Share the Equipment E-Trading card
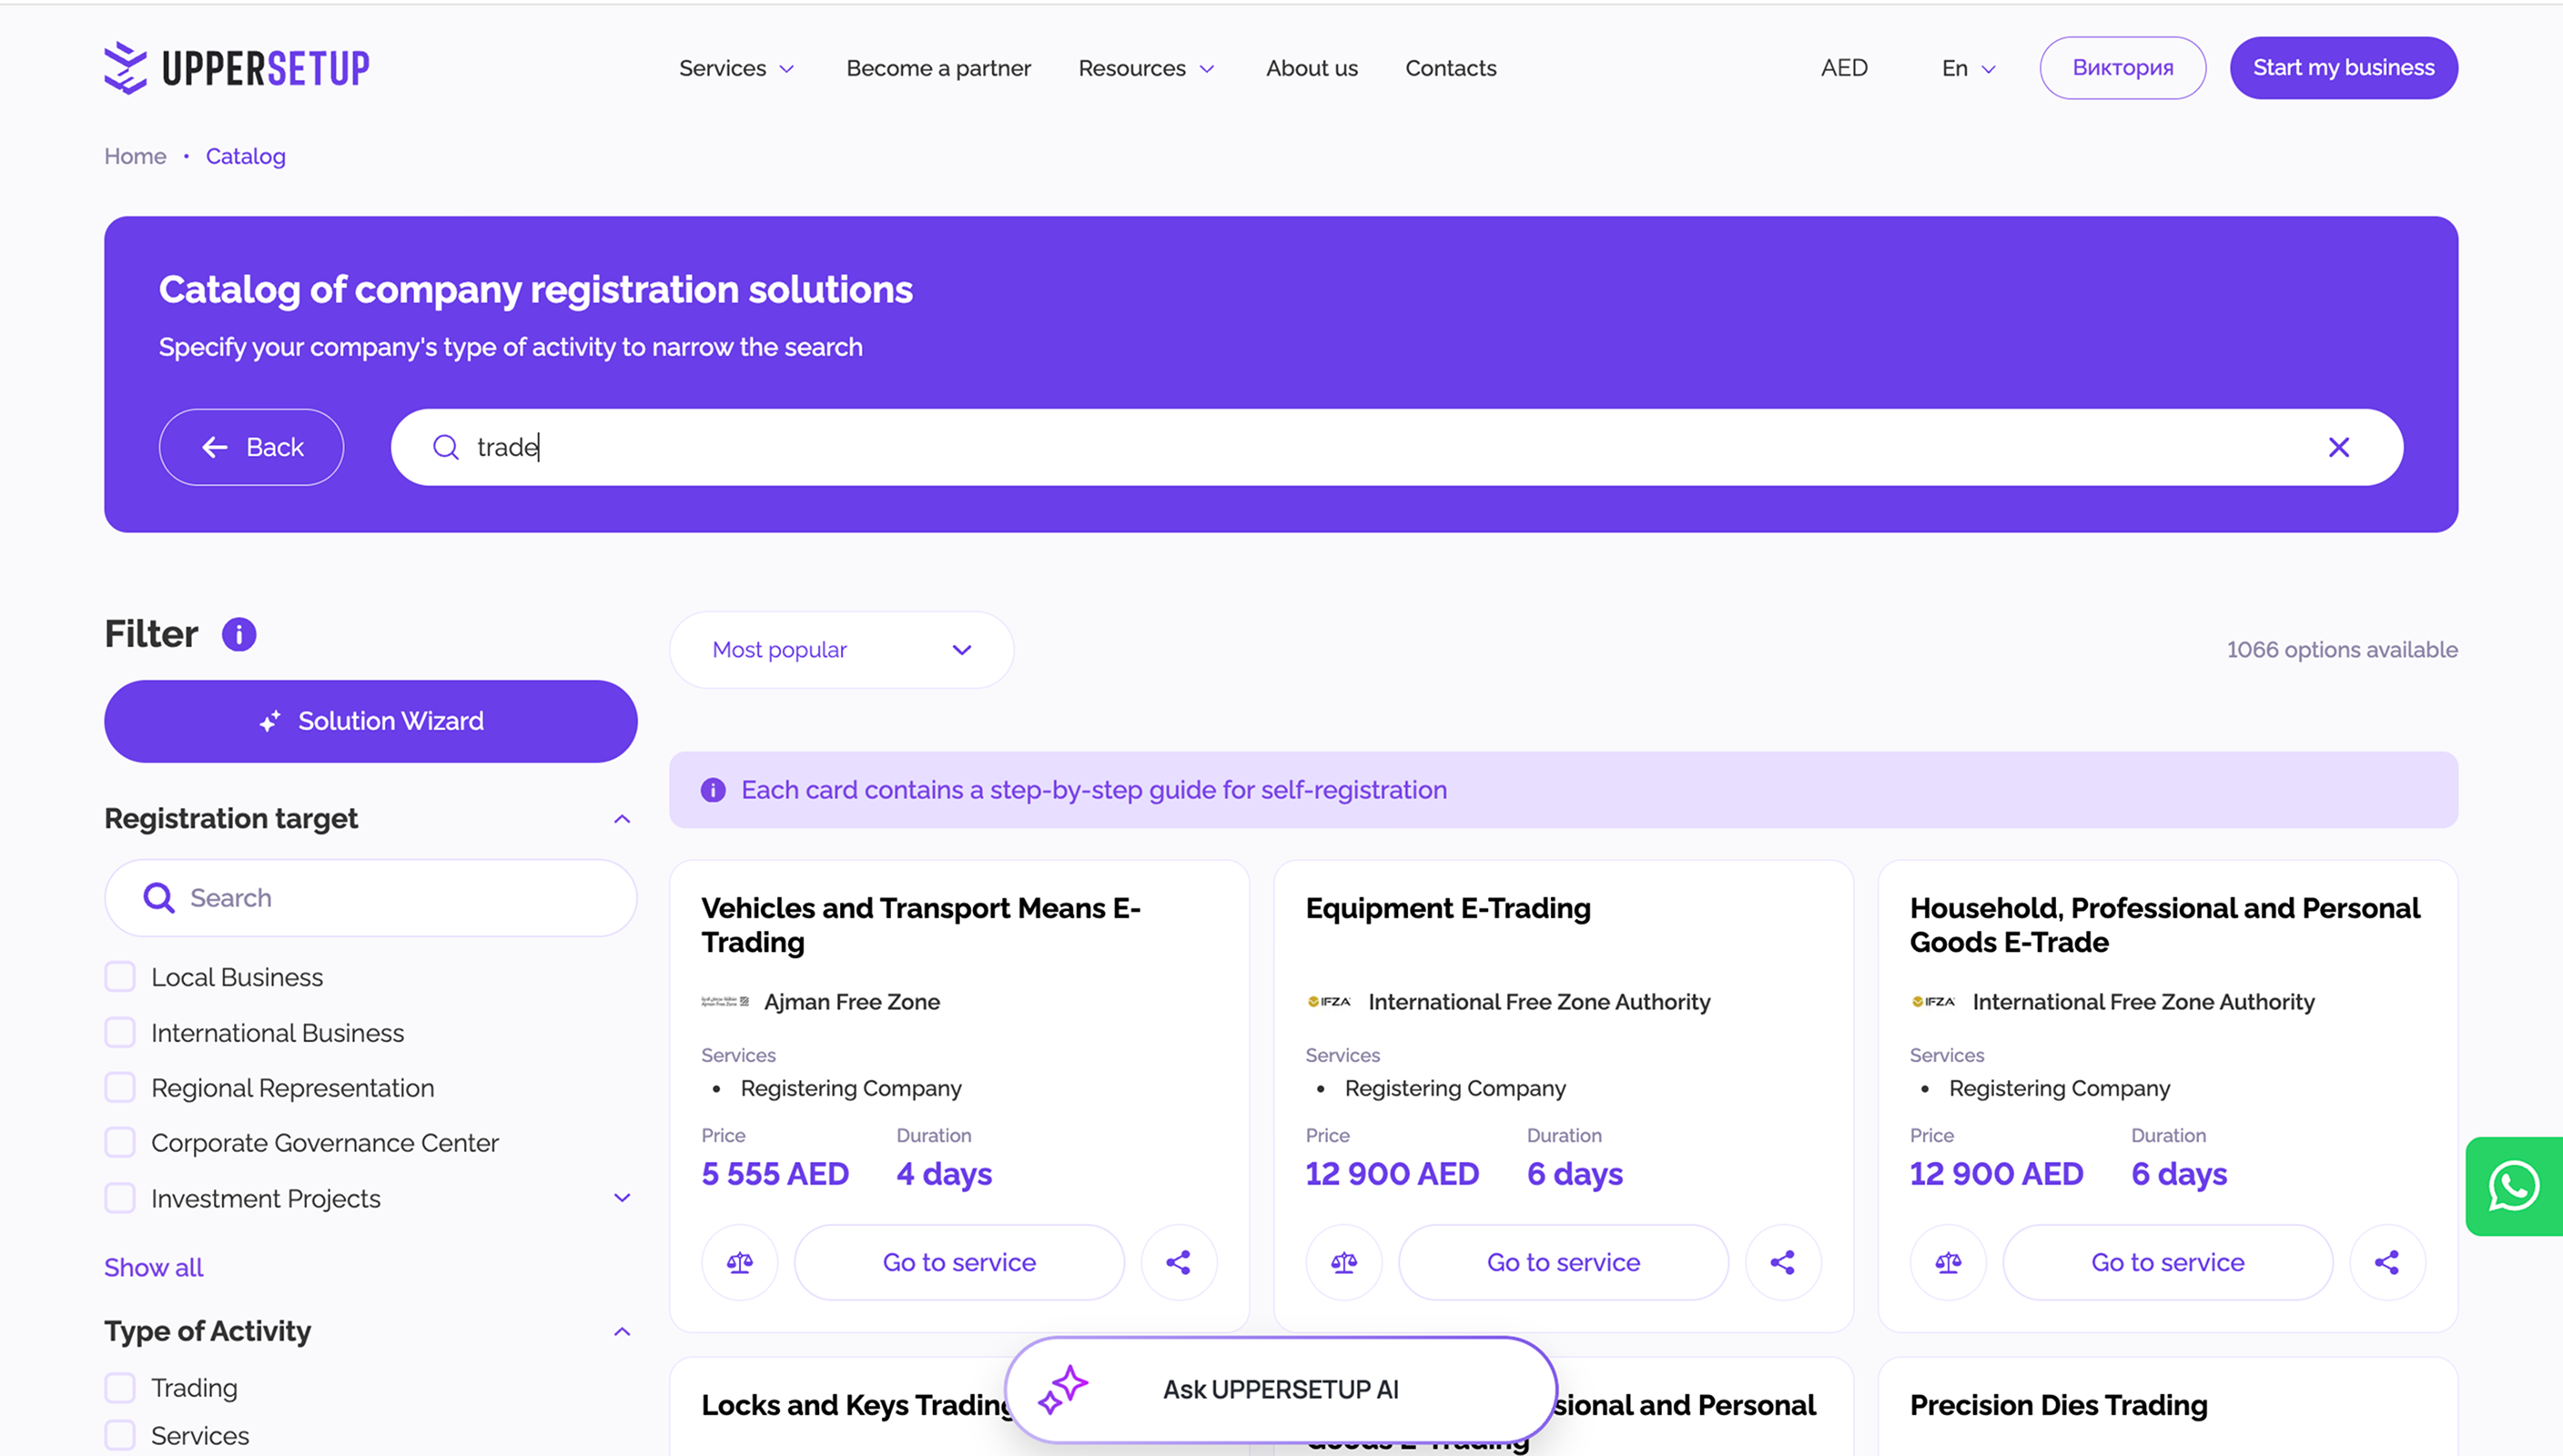Image resolution: width=2563 pixels, height=1456 pixels. point(1782,1262)
